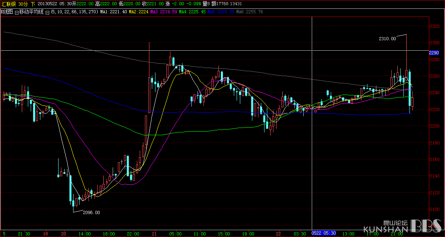Click the 2200 price axis label
The image size is (445, 237).
(434, 126)
